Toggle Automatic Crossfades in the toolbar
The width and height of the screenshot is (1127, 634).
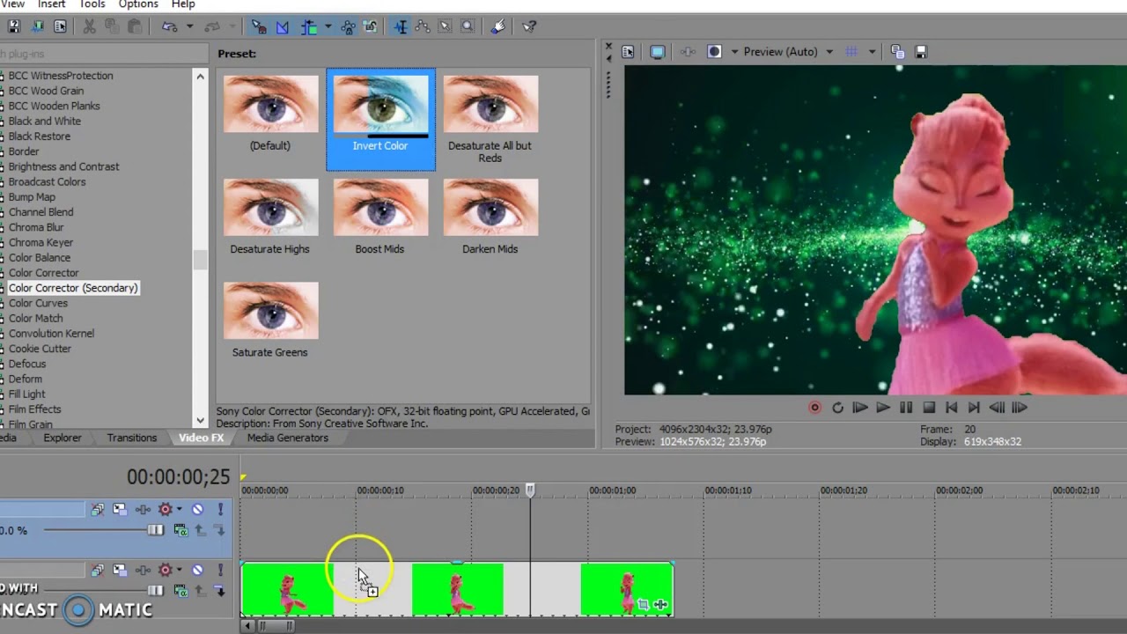point(282,26)
